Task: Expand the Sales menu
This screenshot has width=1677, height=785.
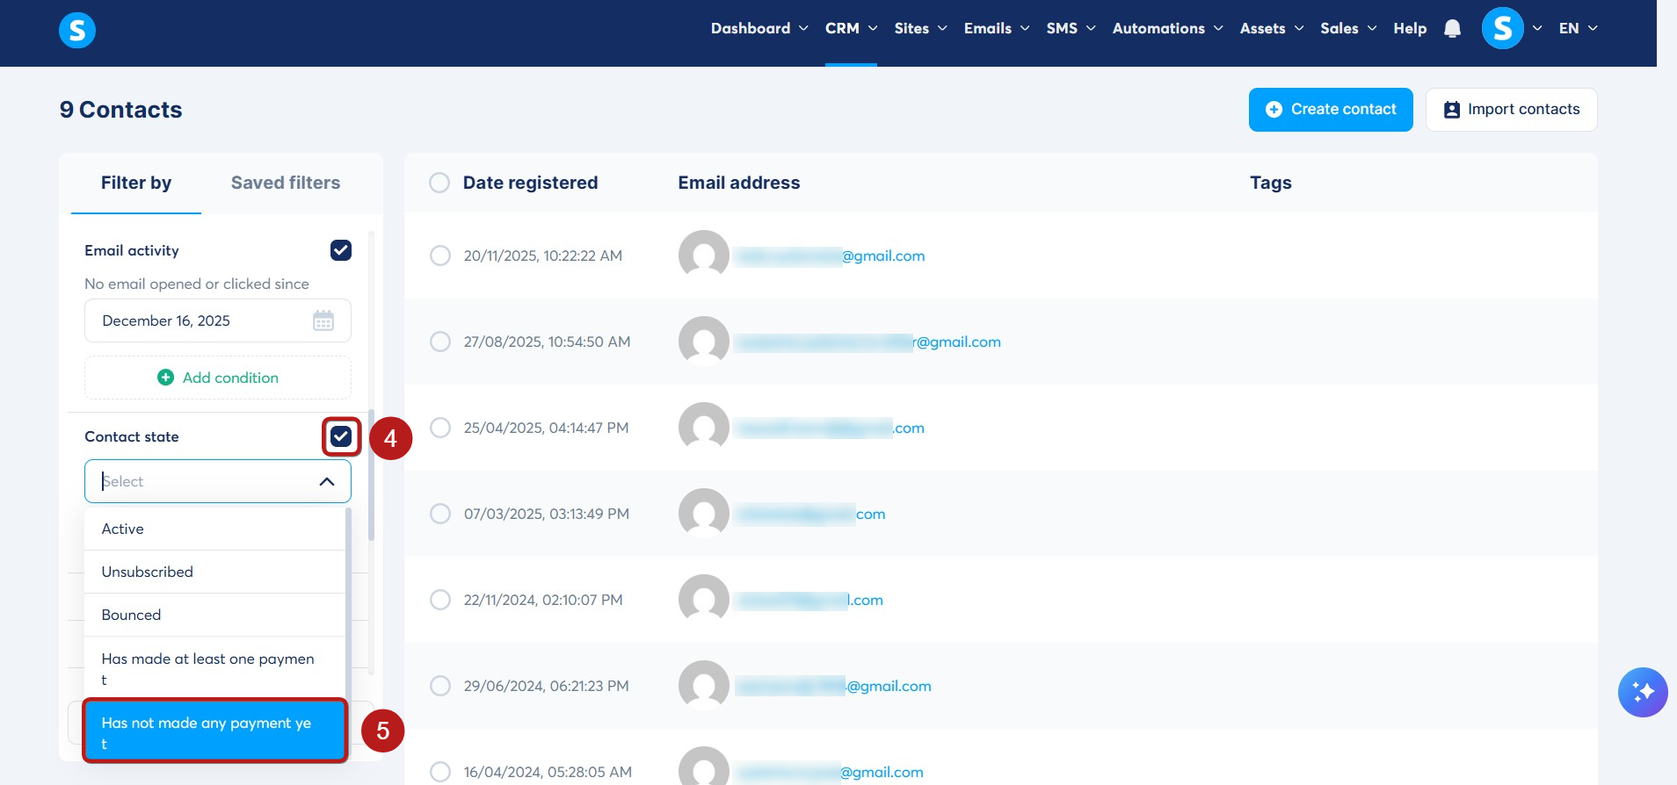Action: pos(1348,28)
